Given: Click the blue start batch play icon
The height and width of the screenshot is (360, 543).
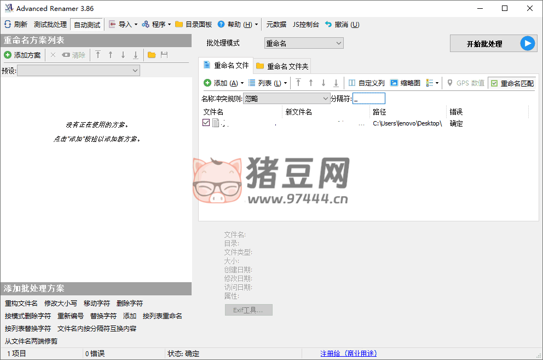Looking at the screenshot, I should [527, 44].
